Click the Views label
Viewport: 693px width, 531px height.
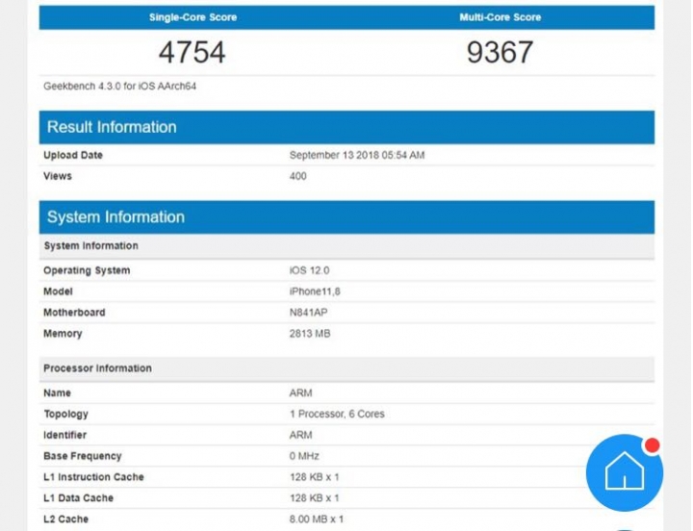tap(58, 176)
